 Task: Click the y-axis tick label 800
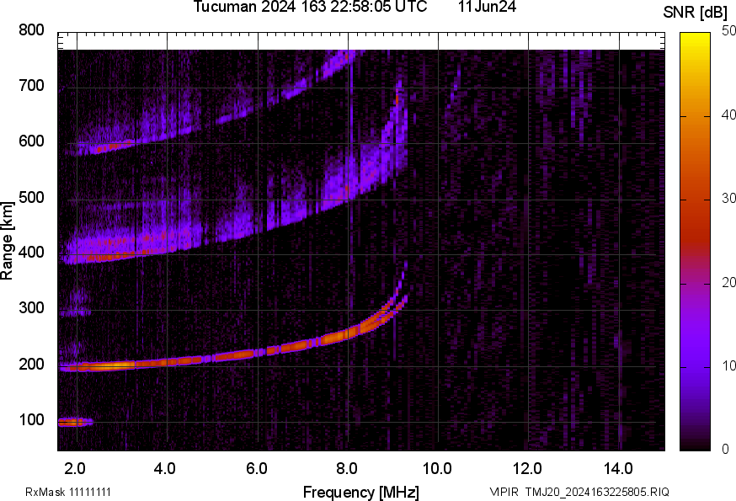[x=31, y=30]
